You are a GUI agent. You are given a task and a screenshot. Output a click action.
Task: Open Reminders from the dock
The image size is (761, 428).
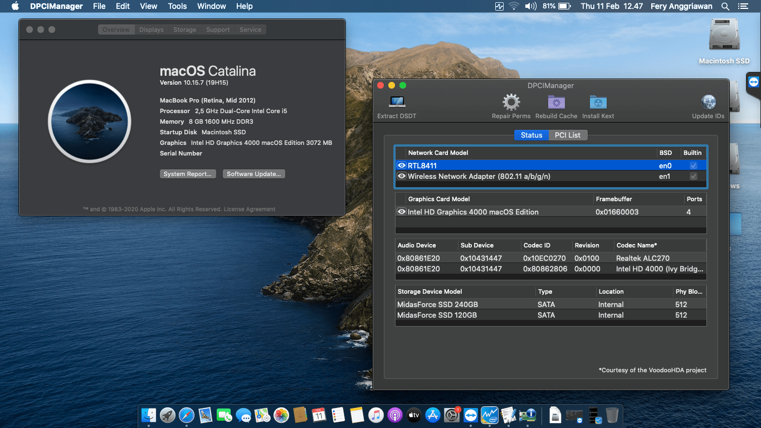coord(338,415)
